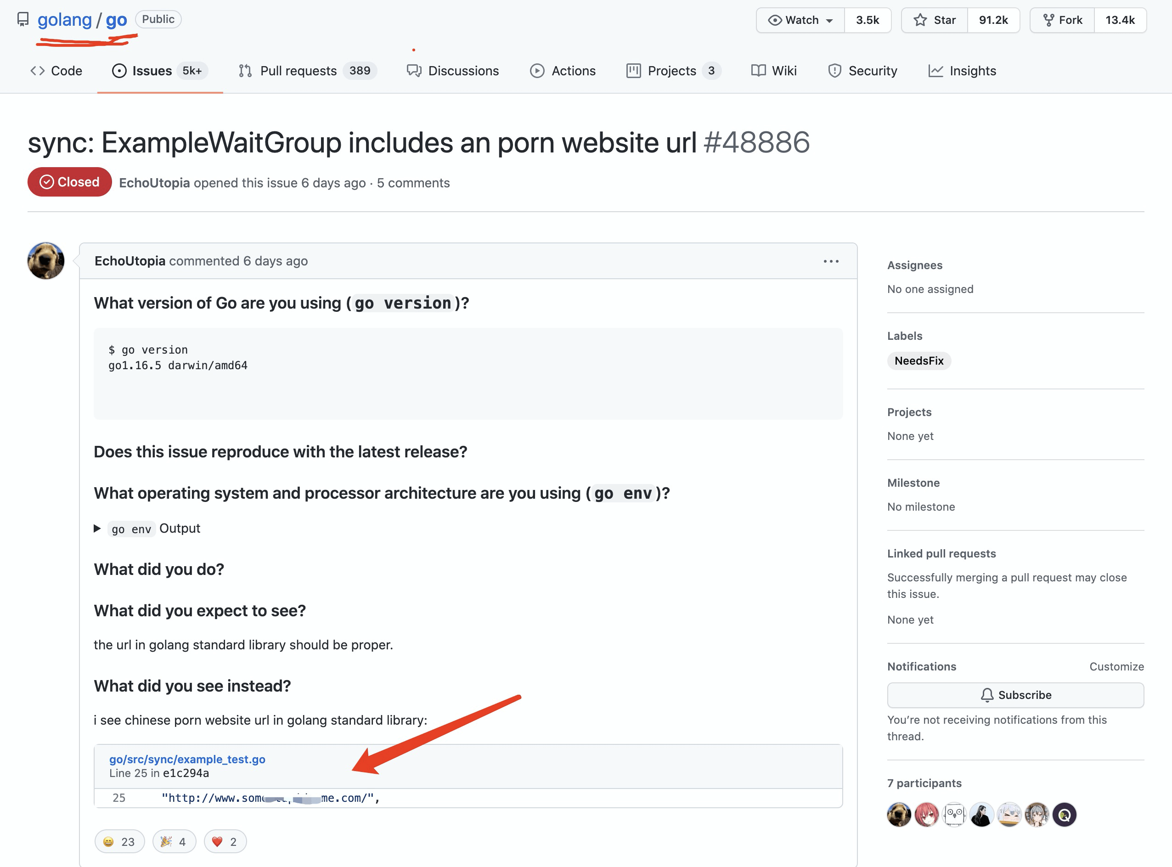Viewport: 1172px width, 867px height.
Task: Toggle the heart reaction showing 2
Action: pos(225,842)
